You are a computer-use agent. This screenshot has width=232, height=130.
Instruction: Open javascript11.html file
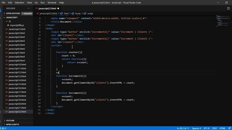tap(17, 69)
